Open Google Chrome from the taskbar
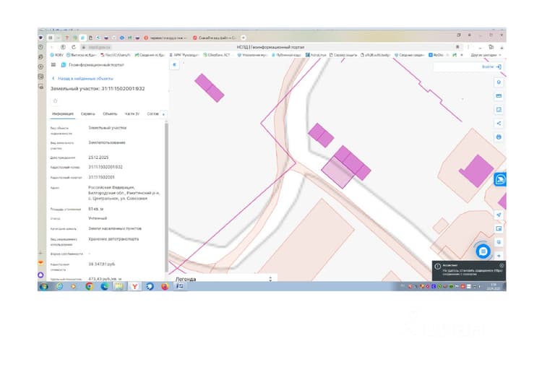 coord(89,287)
